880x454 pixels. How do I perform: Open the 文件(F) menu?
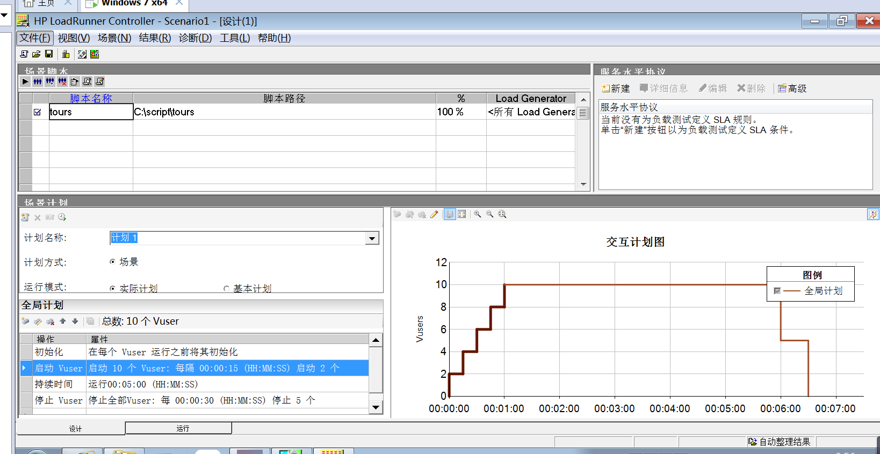click(x=35, y=38)
